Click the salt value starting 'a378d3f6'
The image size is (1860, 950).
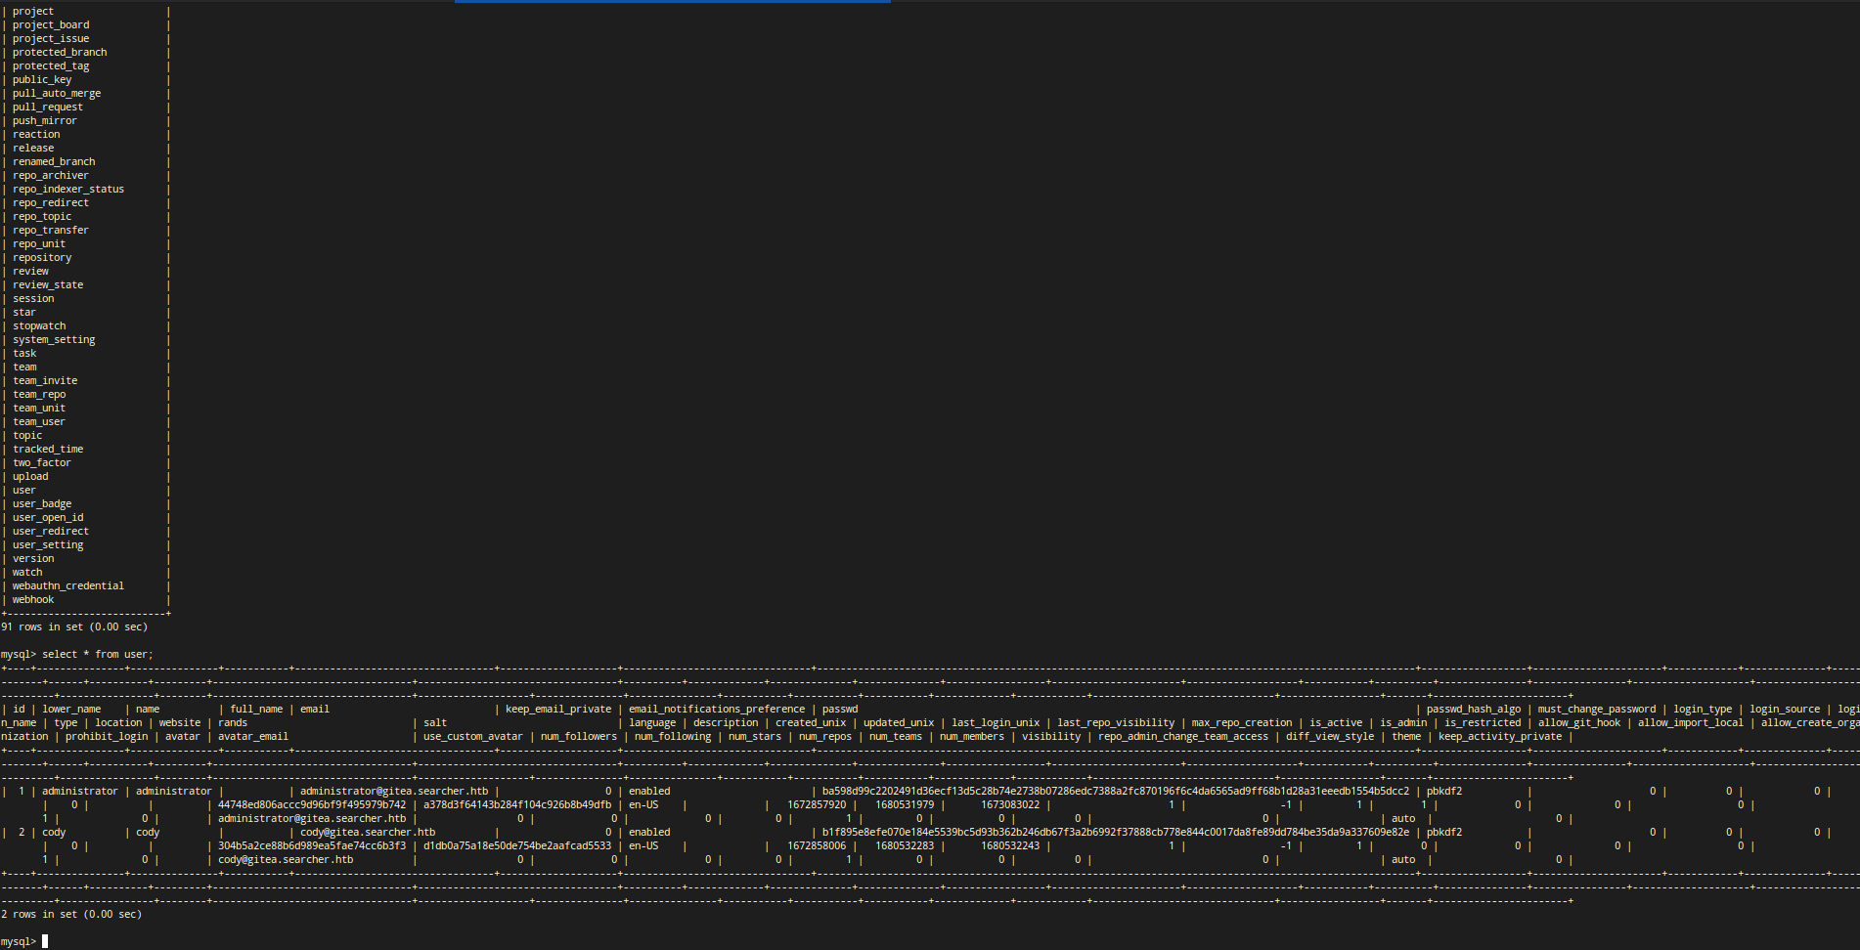pyautogui.click(x=516, y=804)
